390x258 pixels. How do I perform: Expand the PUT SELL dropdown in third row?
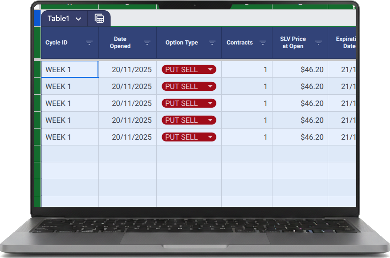210,103
